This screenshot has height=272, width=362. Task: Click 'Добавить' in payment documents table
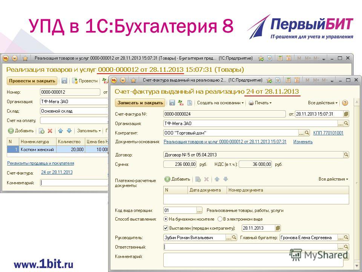point(177,179)
